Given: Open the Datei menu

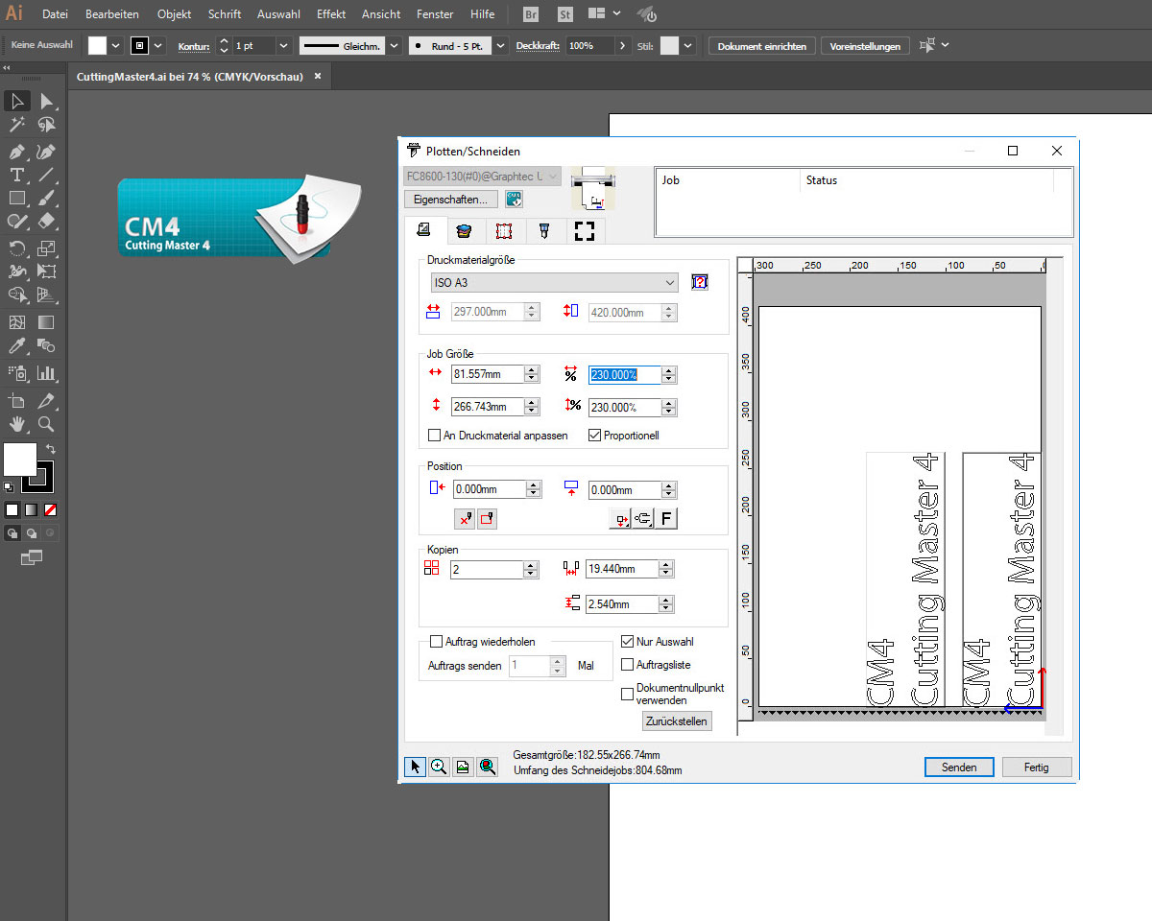Looking at the screenshot, I should 56,14.
